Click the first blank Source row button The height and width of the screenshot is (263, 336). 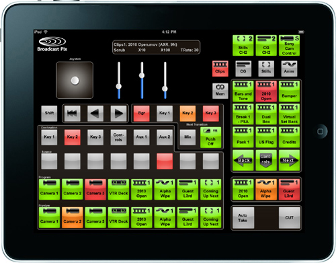(49, 161)
